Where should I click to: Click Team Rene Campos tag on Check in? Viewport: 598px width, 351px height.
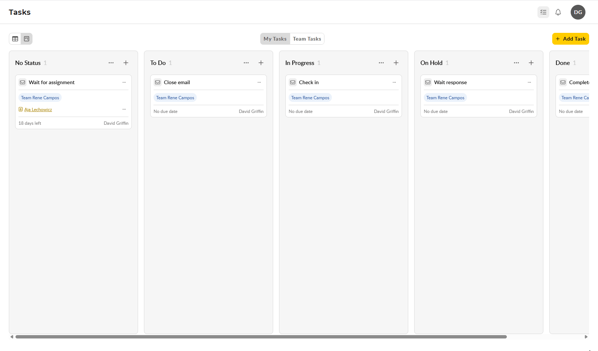(x=310, y=98)
